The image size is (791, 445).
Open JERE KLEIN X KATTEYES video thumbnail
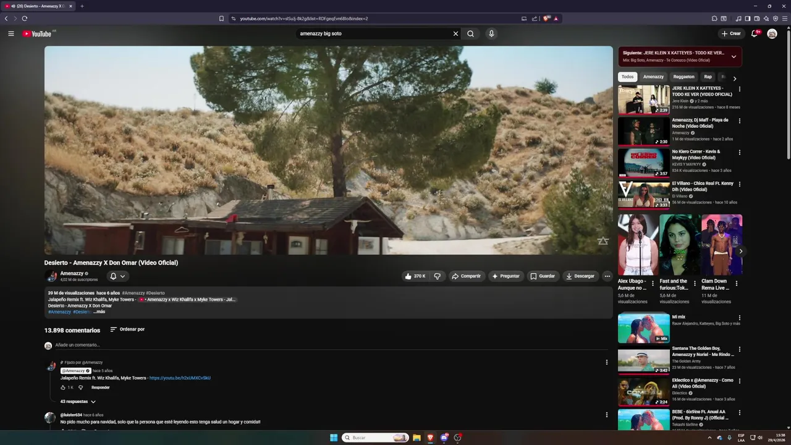[643, 100]
